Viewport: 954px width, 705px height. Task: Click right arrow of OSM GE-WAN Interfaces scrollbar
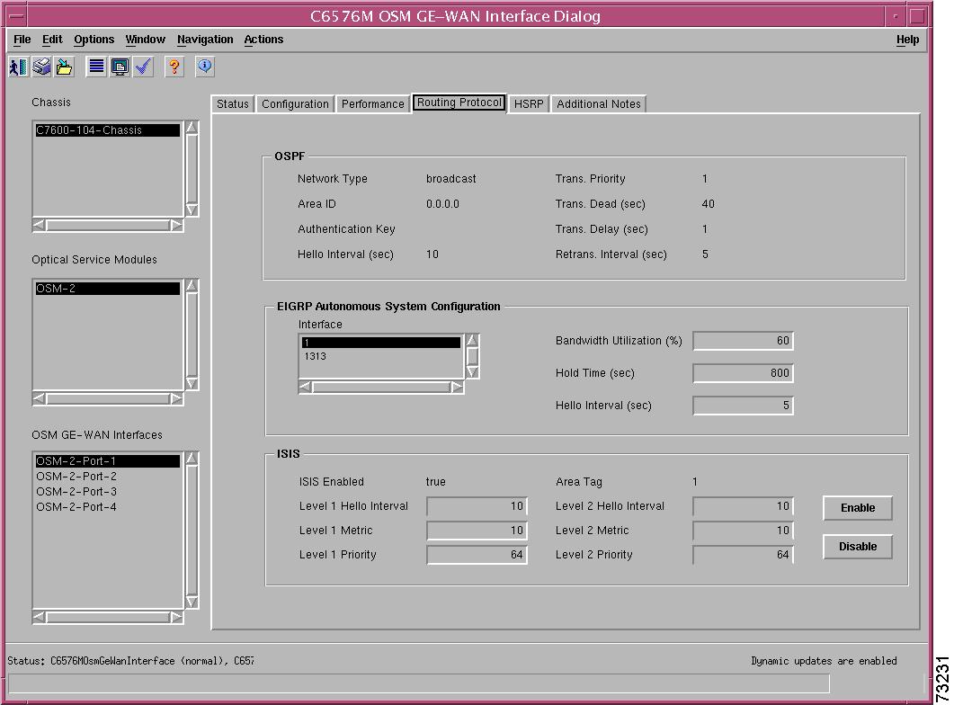coord(176,618)
